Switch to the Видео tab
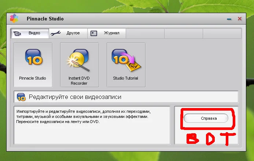The image size is (254, 161). click(30, 33)
